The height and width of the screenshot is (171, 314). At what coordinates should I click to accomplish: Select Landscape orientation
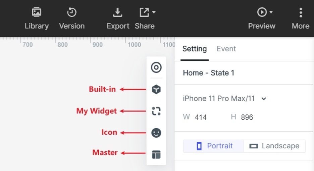point(274,146)
